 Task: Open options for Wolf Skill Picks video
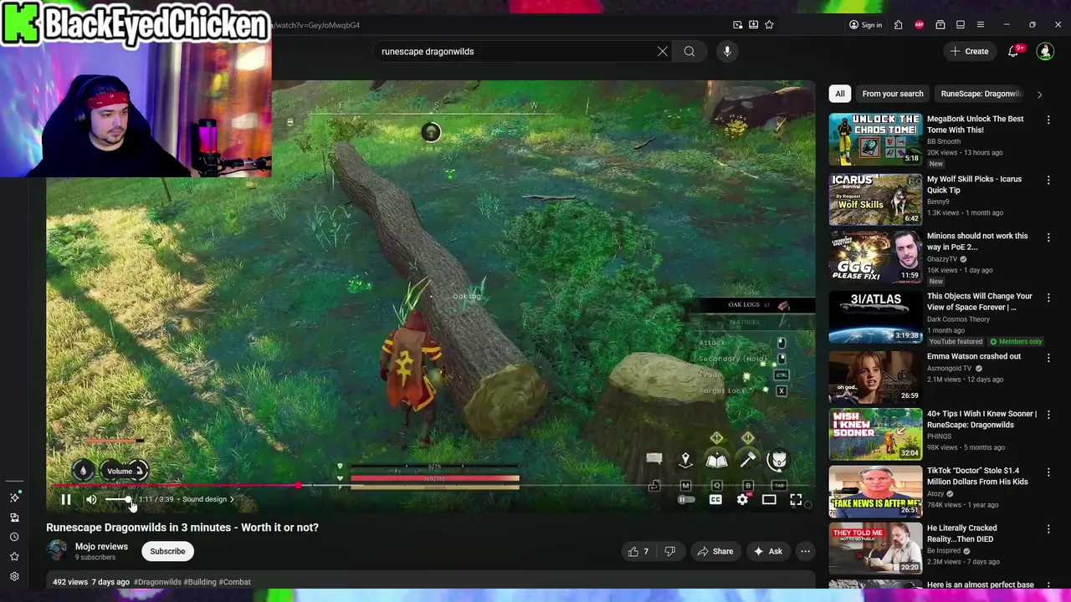click(x=1048, y=181)
